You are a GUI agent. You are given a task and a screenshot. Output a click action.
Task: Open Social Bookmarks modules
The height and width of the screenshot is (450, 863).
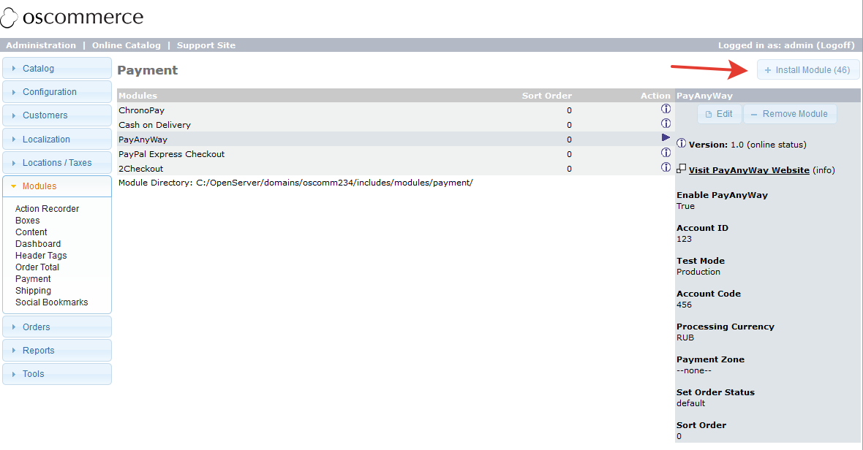52,302
